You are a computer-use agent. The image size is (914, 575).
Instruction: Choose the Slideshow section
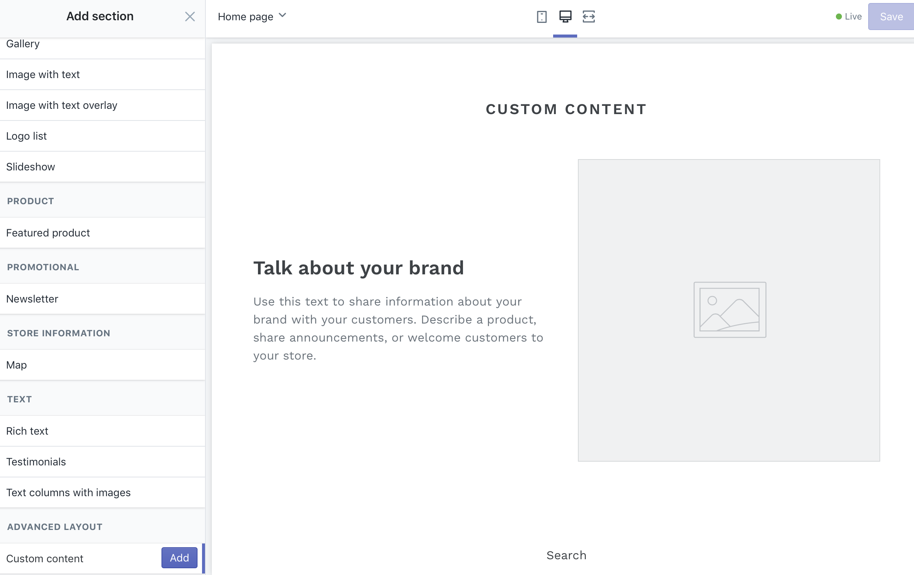tap(30, 167)
